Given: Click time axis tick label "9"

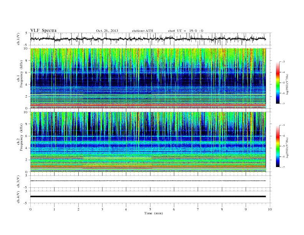Looking at the screenshot, I should pos(246,209).
